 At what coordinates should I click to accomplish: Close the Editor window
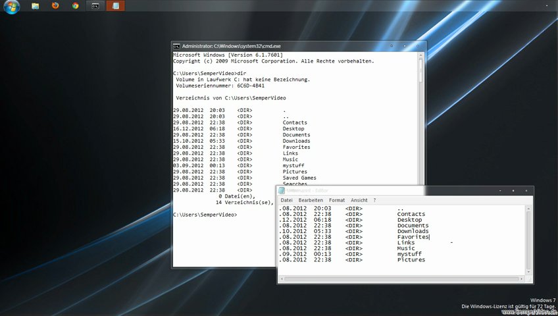point(526,190)
